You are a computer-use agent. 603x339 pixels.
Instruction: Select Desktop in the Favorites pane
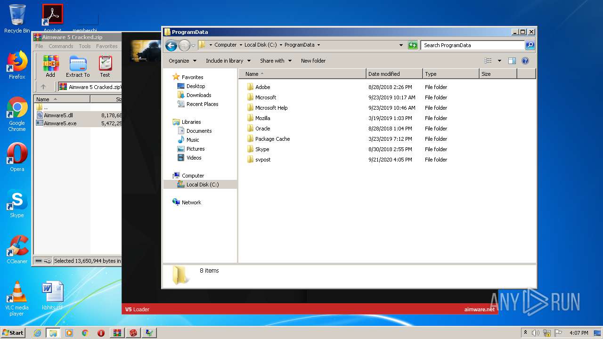coord(196,86)
